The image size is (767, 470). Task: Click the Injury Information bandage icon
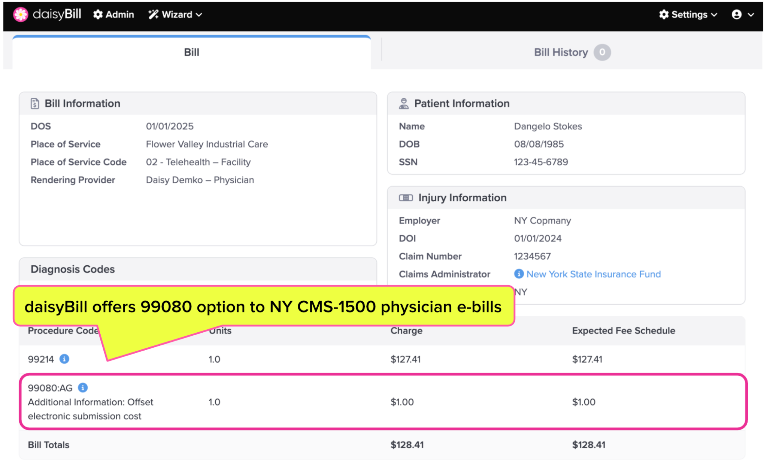point(406,198)
